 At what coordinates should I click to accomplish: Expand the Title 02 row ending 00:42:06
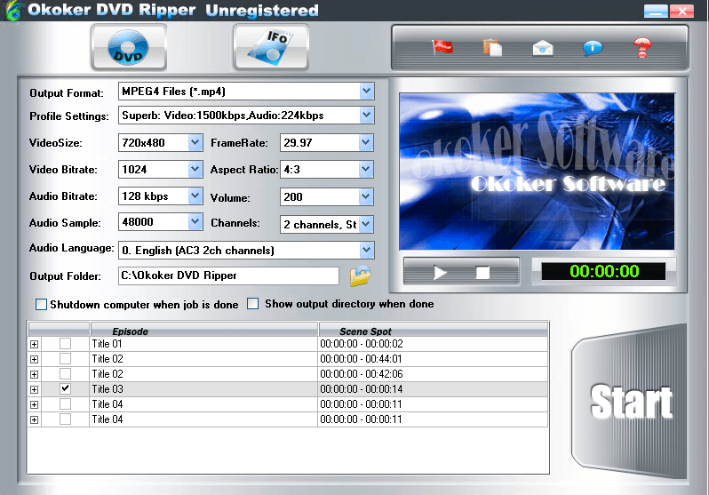[x=34, y=375]
